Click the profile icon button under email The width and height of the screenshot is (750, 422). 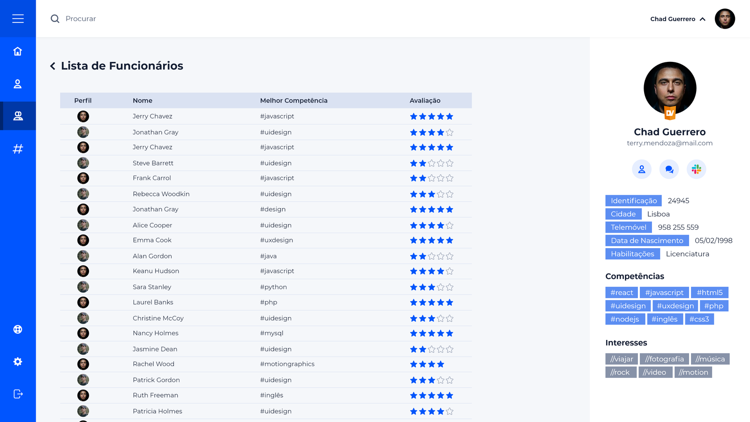(x=642, y=169)
